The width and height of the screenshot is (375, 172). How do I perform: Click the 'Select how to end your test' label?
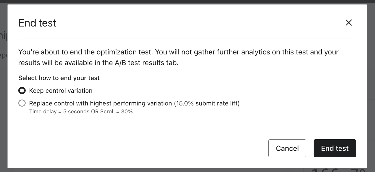click(x=59, y=78)
